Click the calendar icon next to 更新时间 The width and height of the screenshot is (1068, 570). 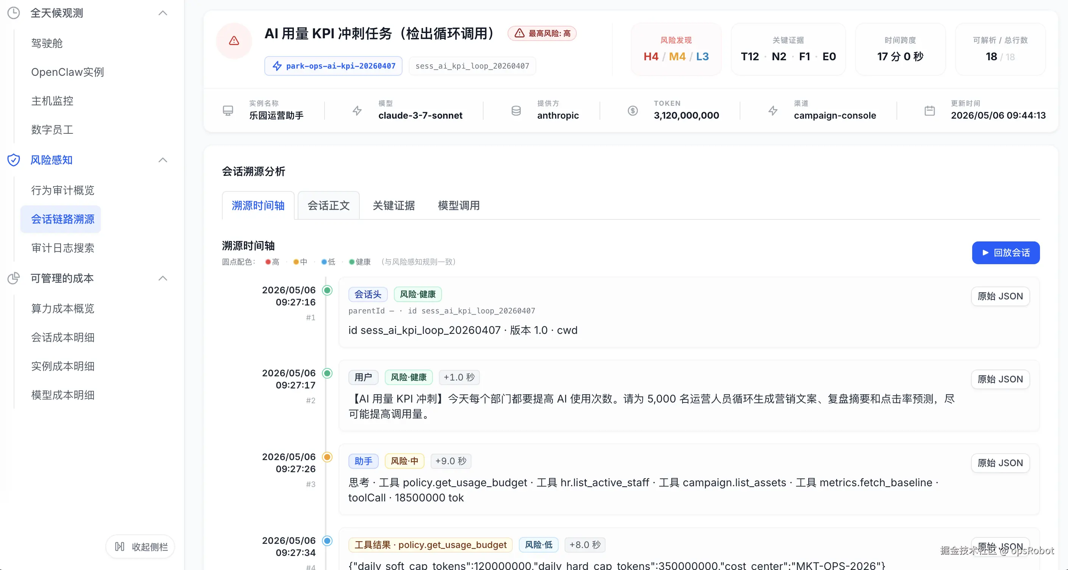(930, 110)
